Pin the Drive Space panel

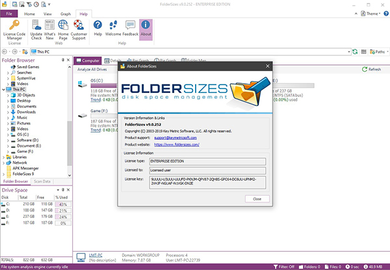click(63, 190)
